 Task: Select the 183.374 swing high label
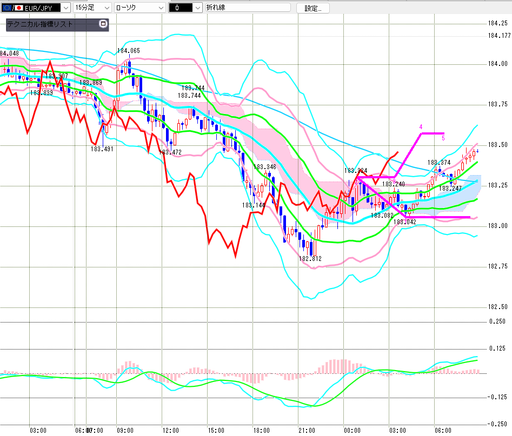[438, 163]
